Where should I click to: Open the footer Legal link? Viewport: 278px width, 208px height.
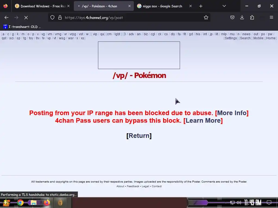pos(145,186)
